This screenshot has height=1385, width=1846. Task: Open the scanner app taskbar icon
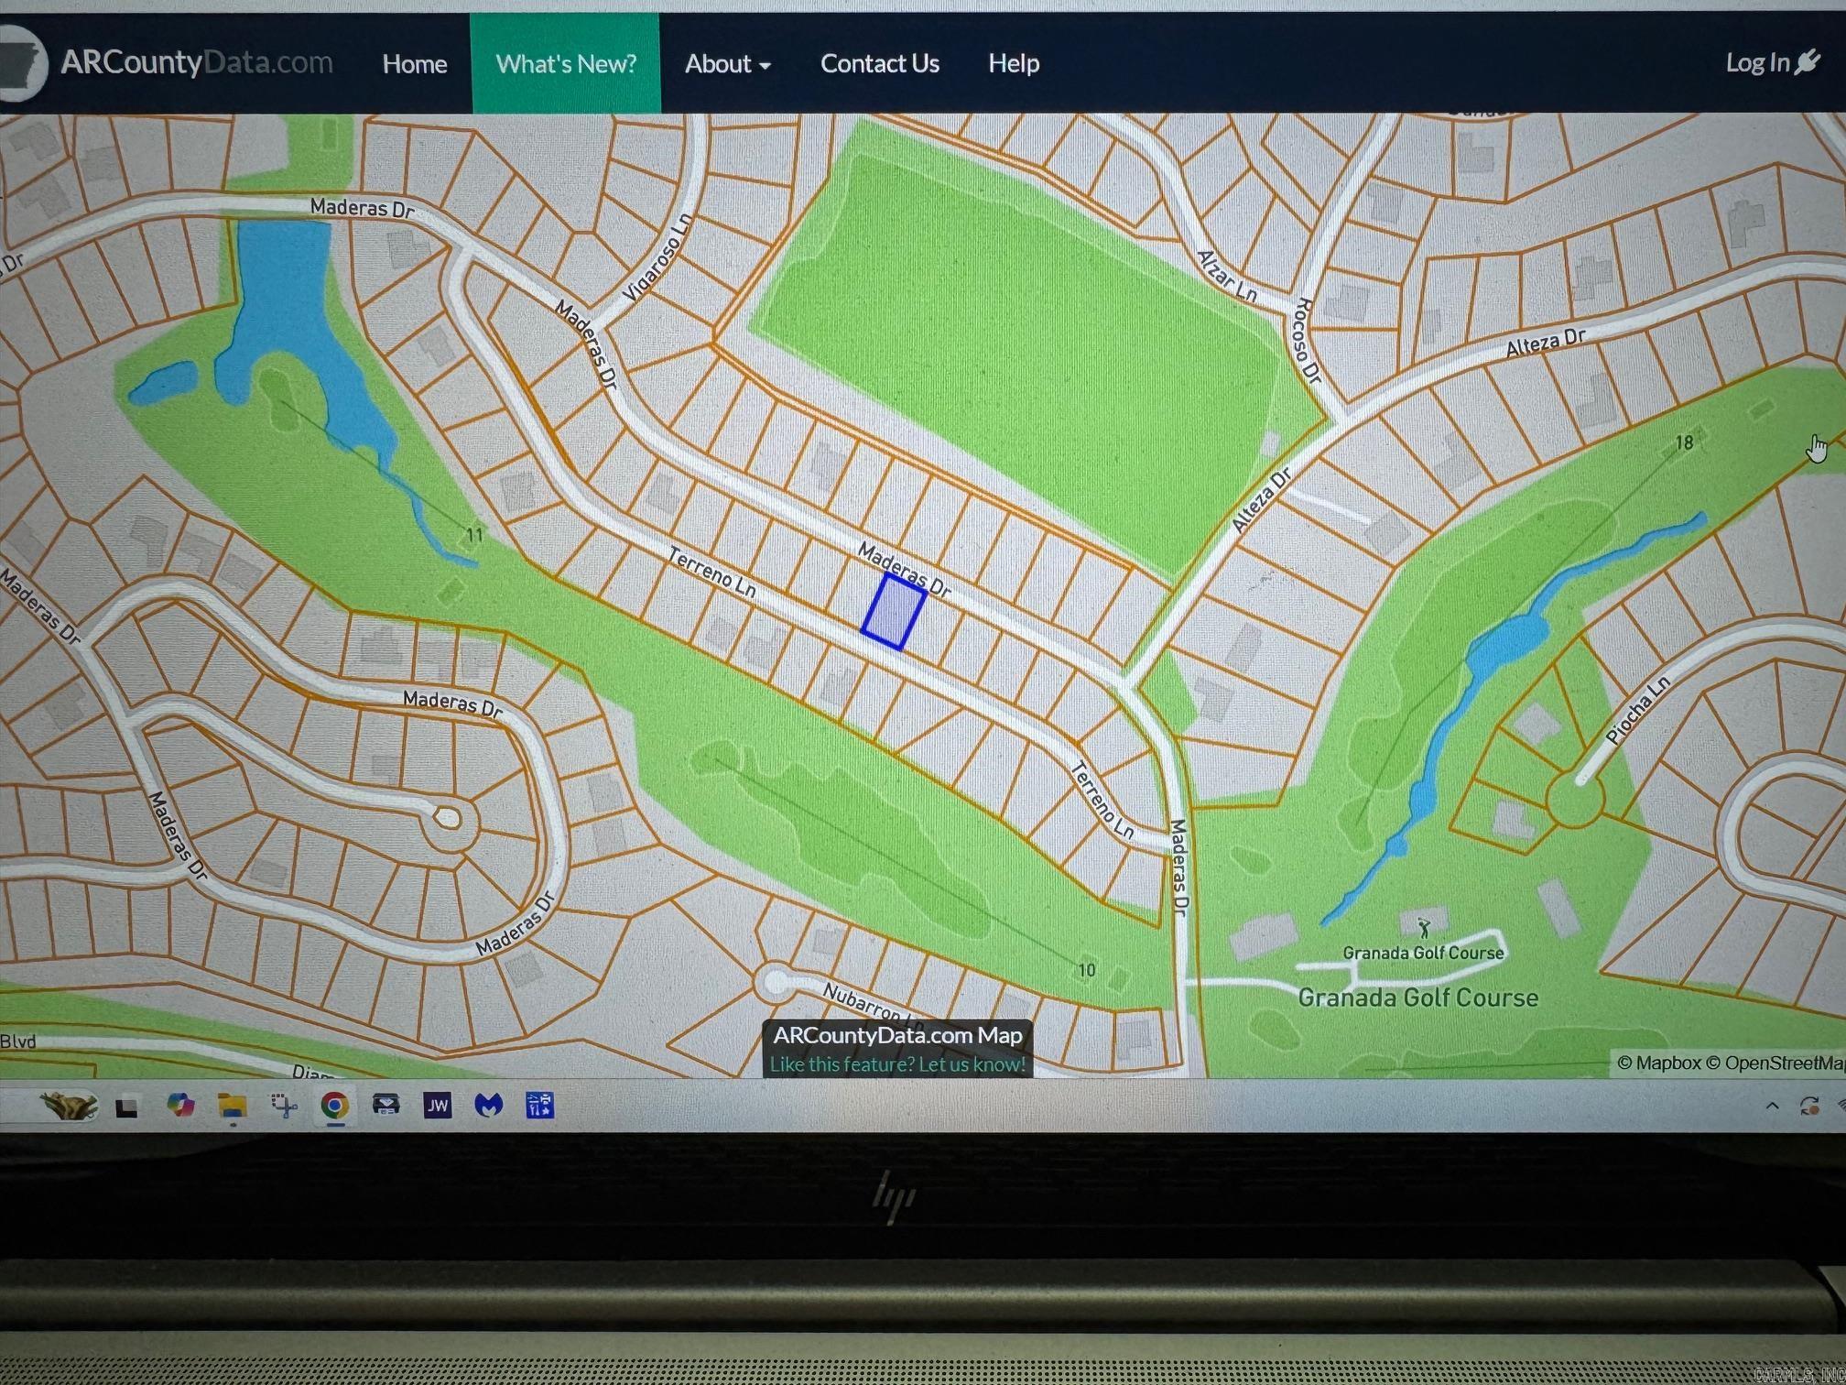tap(386, 1105)
